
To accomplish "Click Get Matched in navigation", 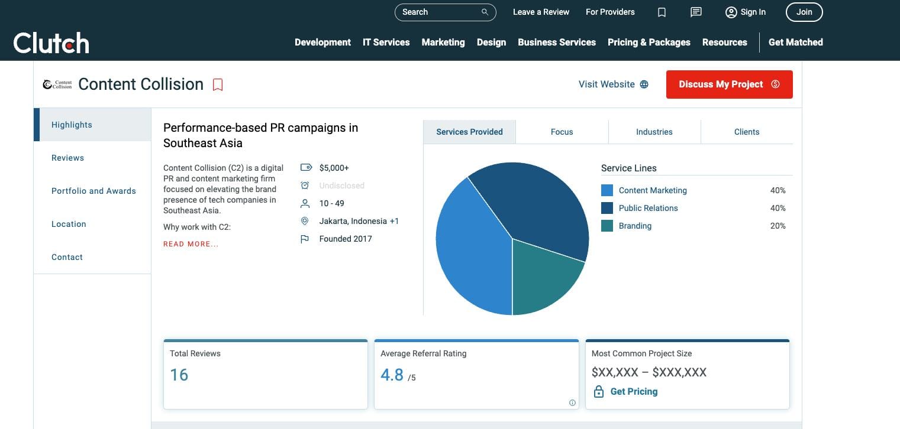I will tap(796, 43).
